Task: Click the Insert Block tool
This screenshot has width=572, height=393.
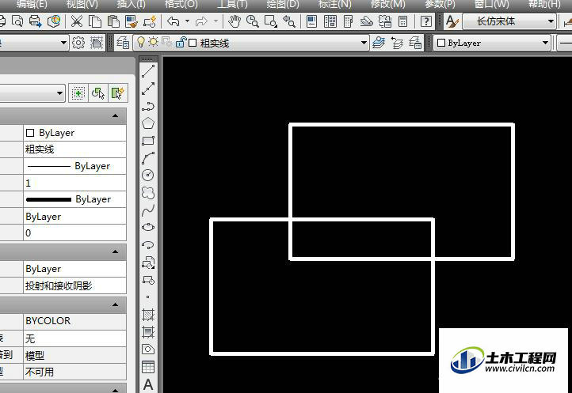Action: tap(148, 263)
